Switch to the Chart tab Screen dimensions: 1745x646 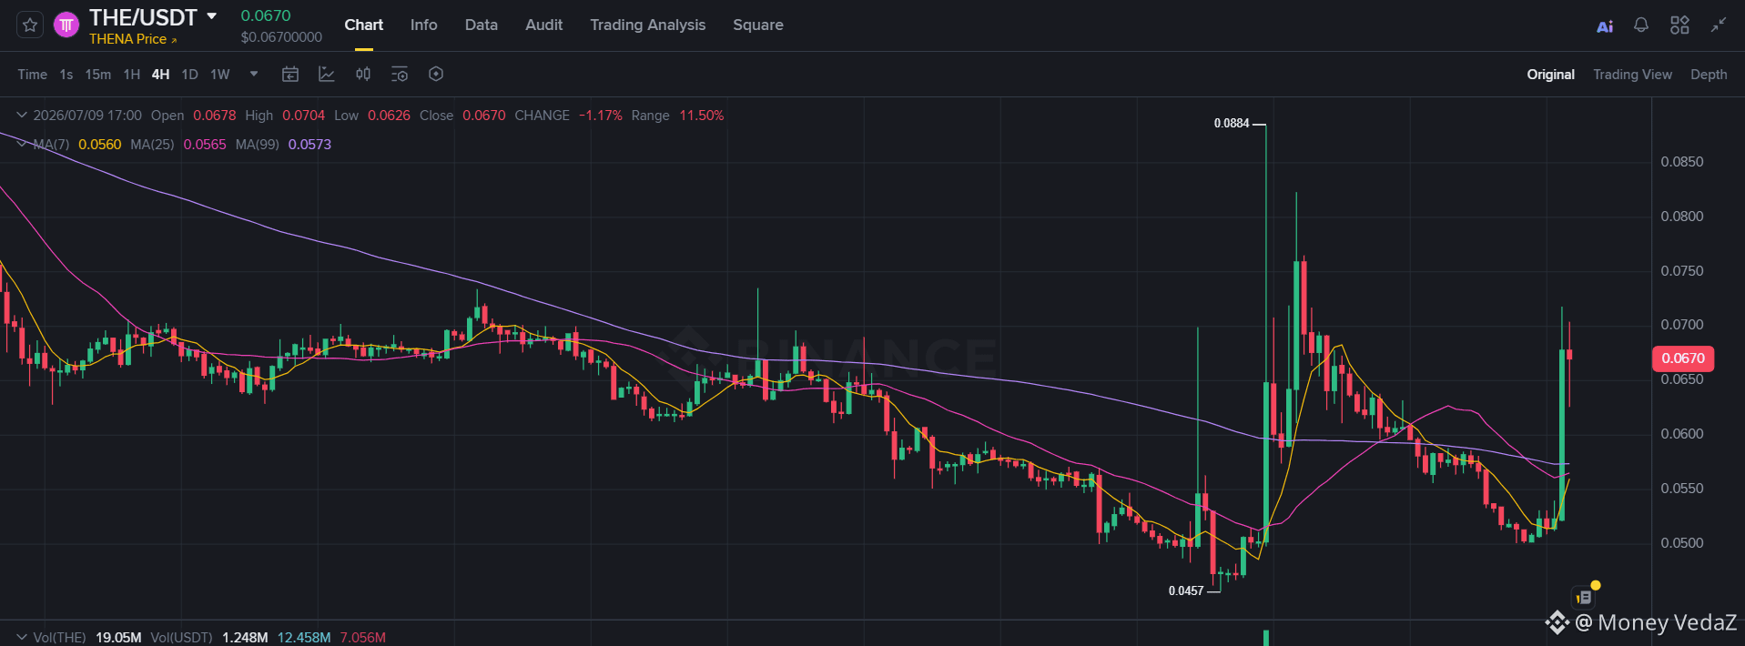coord(363,25)
